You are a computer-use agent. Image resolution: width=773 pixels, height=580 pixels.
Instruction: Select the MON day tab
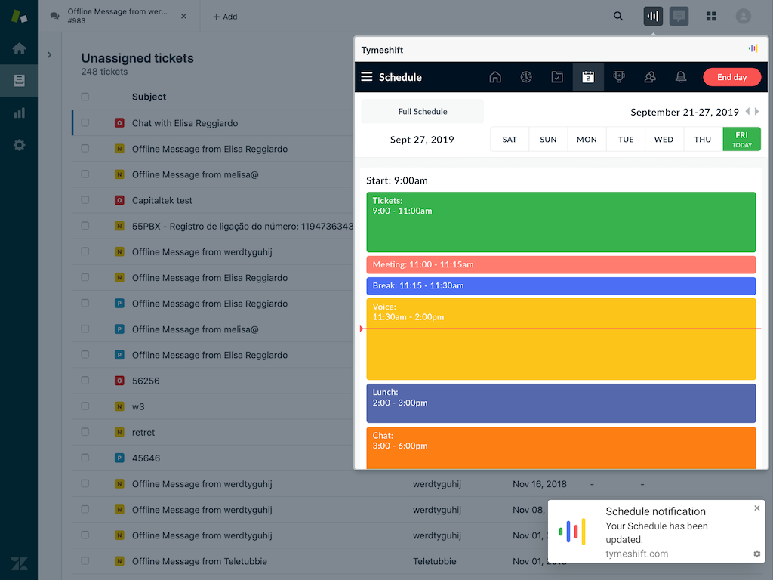(x=587, y=140)
